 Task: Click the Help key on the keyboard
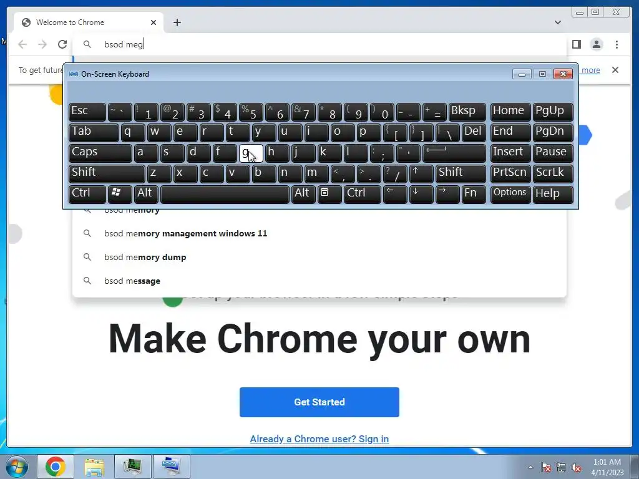point(553,194)
